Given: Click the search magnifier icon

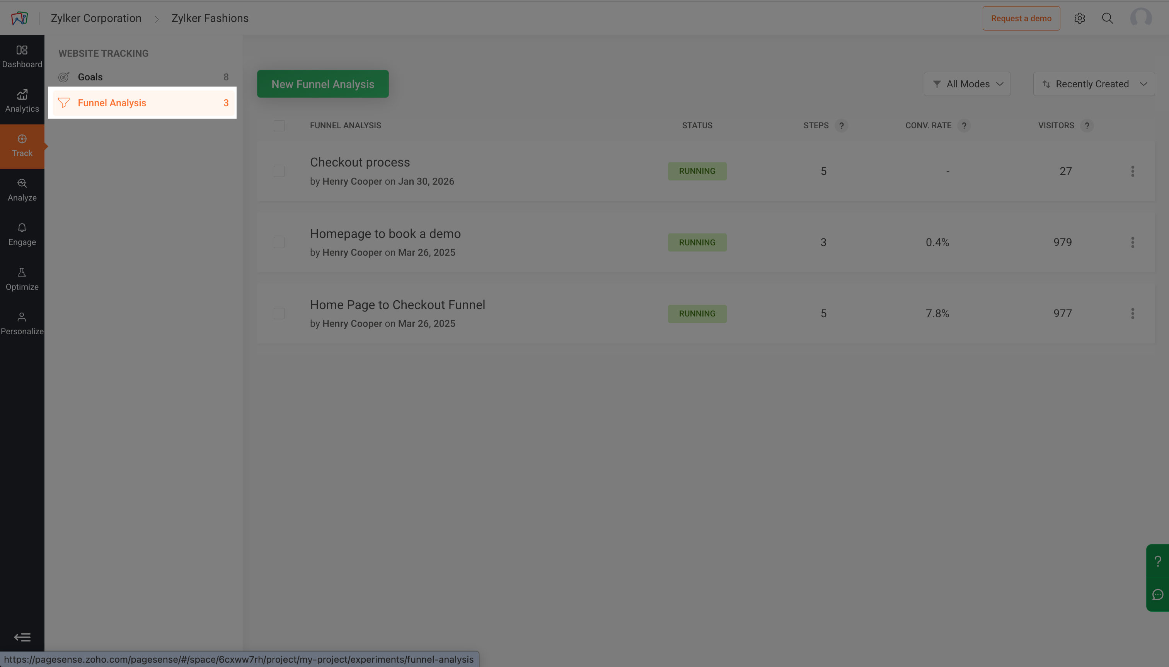Looking at the screenshot, I should point(1107,18).
